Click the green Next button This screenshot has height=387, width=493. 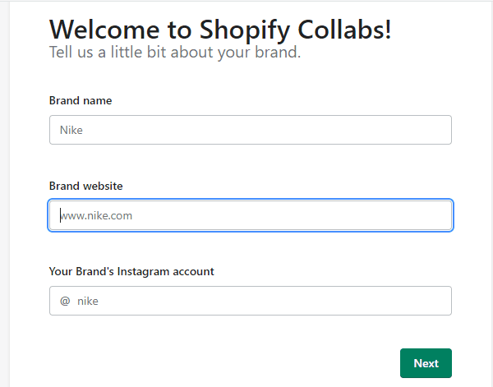pos(426,363)
